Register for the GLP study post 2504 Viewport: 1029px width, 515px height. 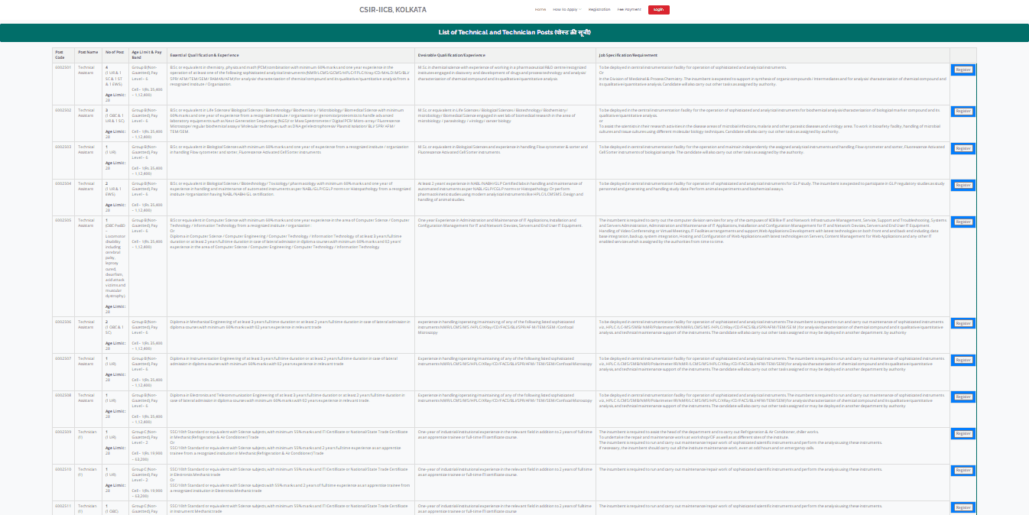(962, 185)
